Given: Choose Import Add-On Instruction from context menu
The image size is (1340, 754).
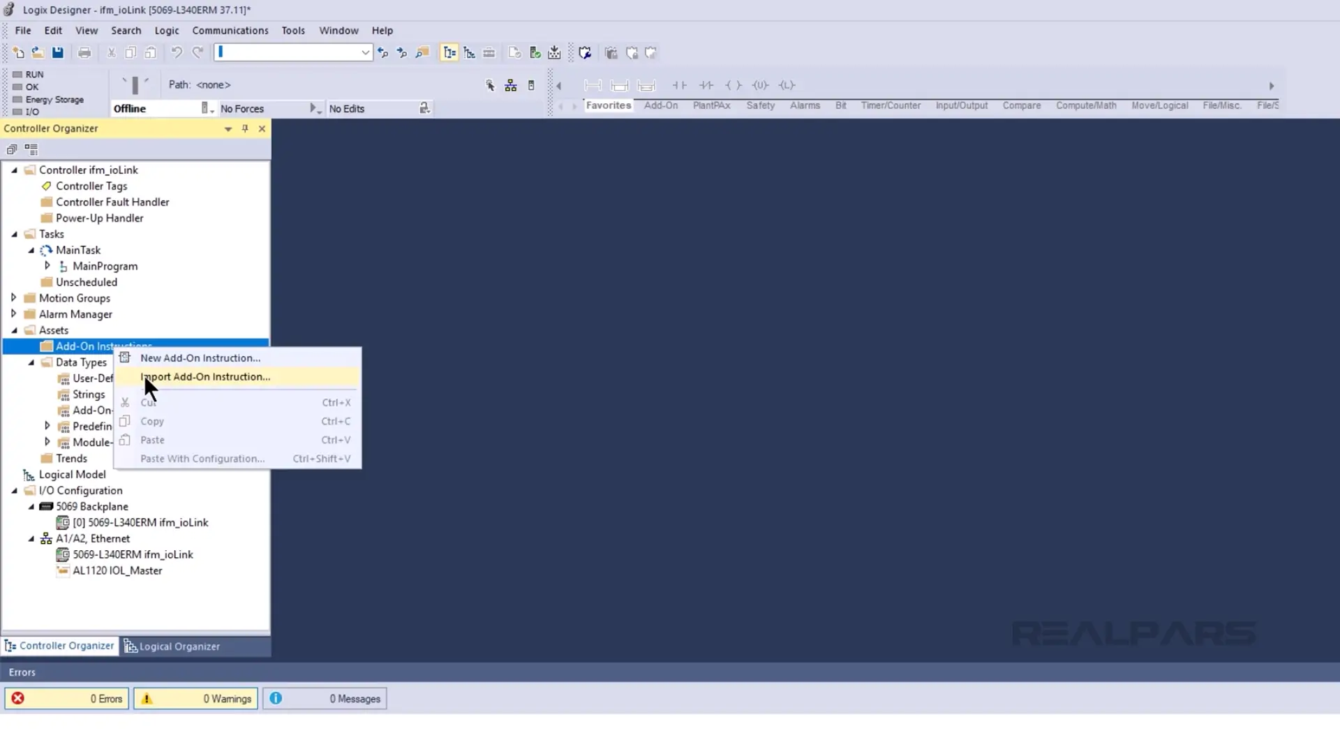Looking at the screenshot, I should 237,377.
